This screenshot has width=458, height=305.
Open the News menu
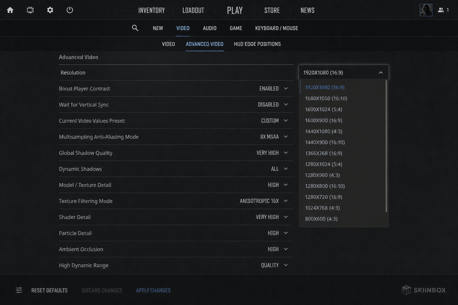tap(307, 10)
